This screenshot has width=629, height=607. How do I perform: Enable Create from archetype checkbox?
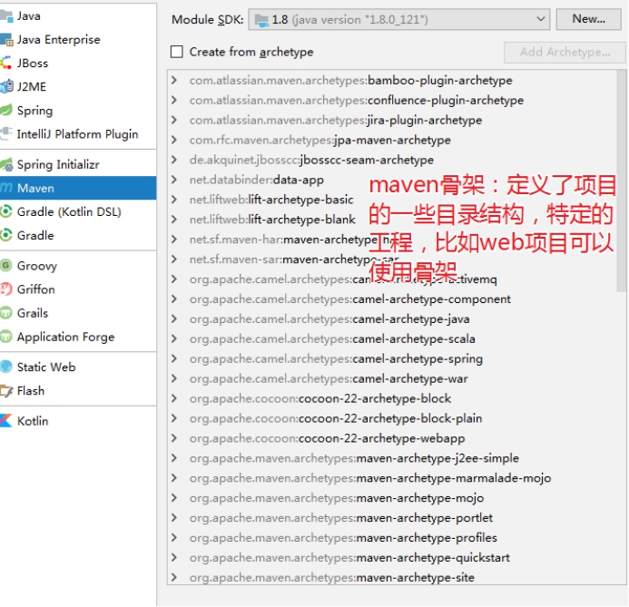176,52
